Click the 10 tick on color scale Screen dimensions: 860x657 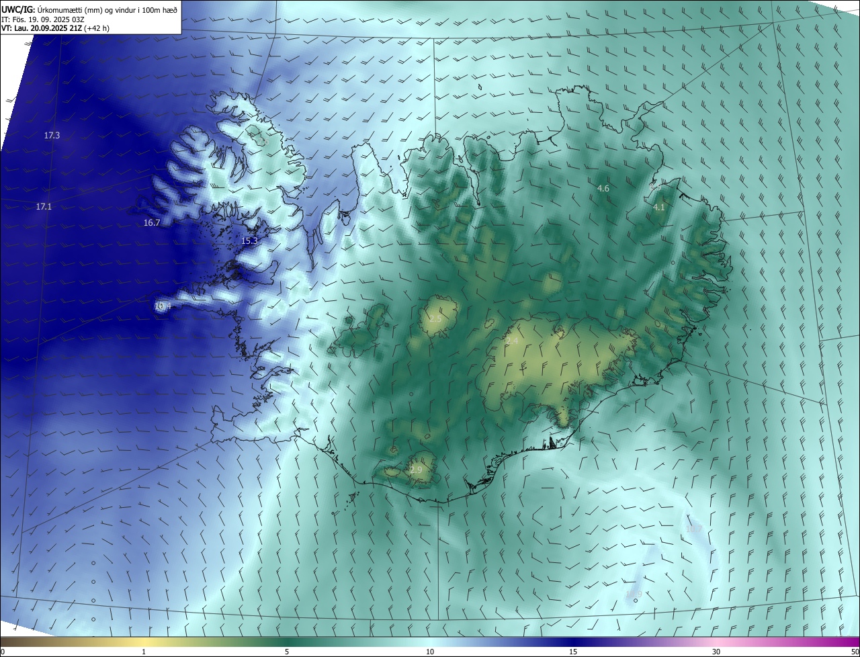[x=430, y=652]
